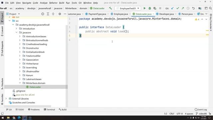This screenshot has width=213, height=120.
Task: Open the Commit sidebar tool window
Action: coord(2,31)
